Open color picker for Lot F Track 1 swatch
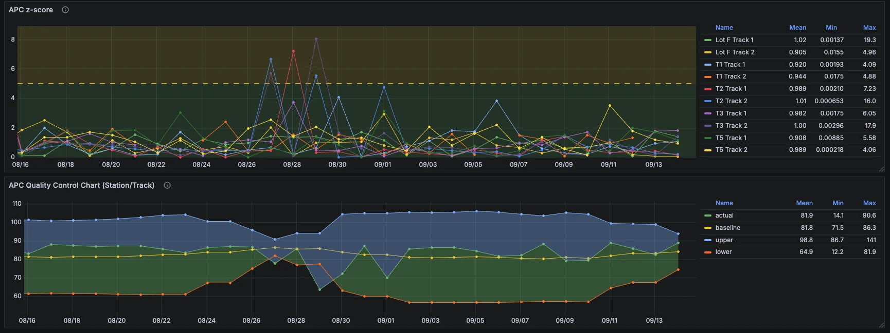The width and height of the screenshot is (890, 333). tap(707, 40)
